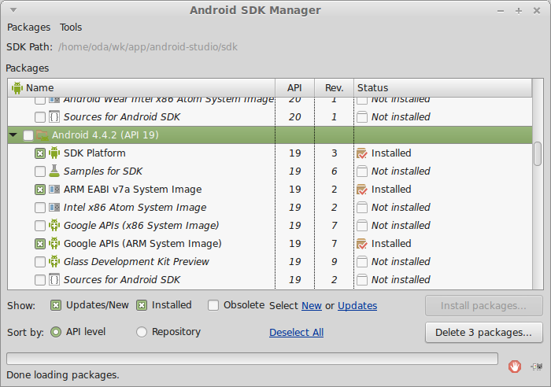The width and height of the screenshot is (551, 387).
Task: Click the Sources for Android SDK API 19 icon
Action: [54, 280]
